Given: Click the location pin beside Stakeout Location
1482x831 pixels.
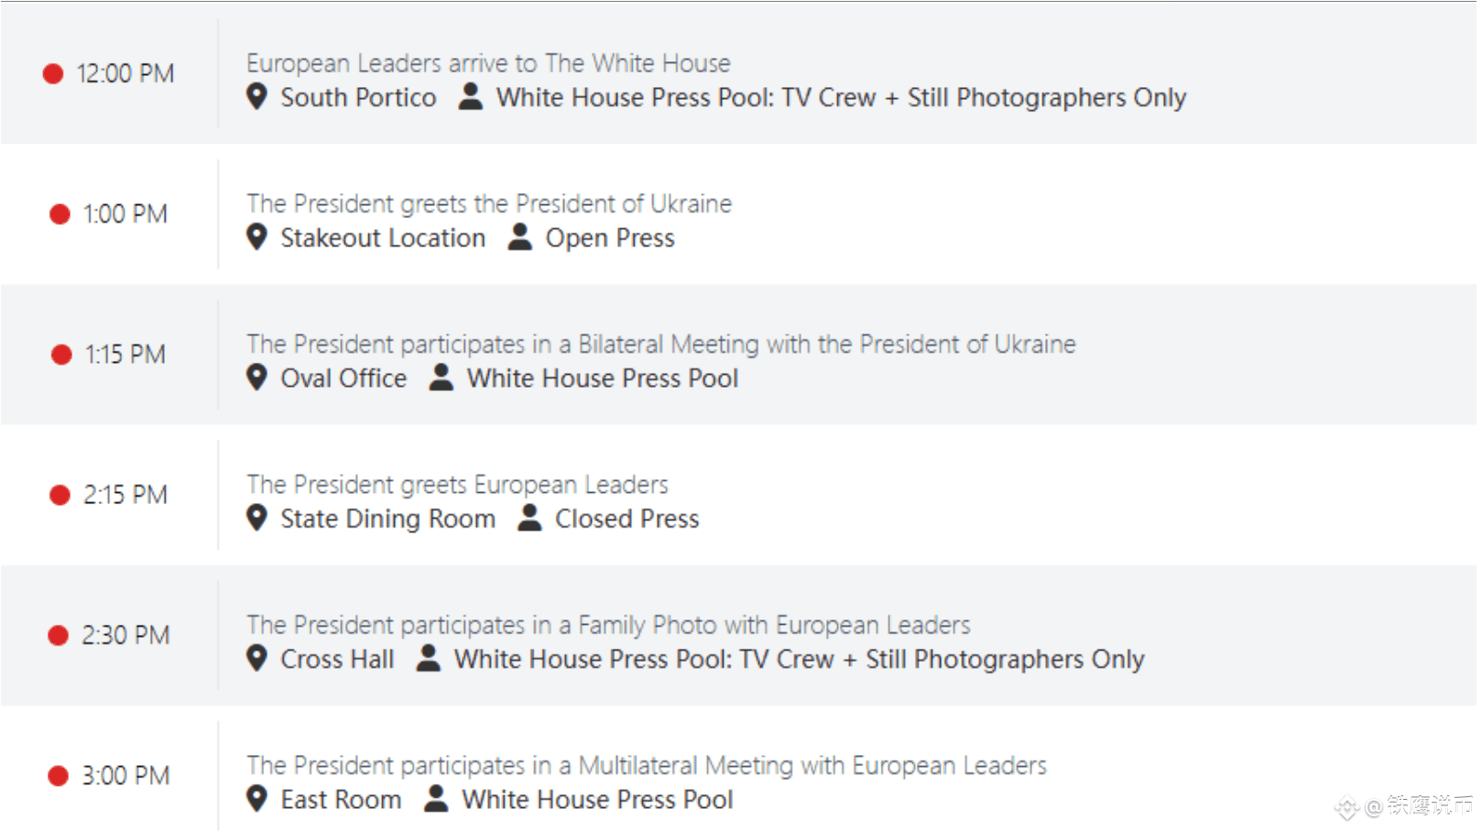Looking at the screenshot, I should pos(257,236).
